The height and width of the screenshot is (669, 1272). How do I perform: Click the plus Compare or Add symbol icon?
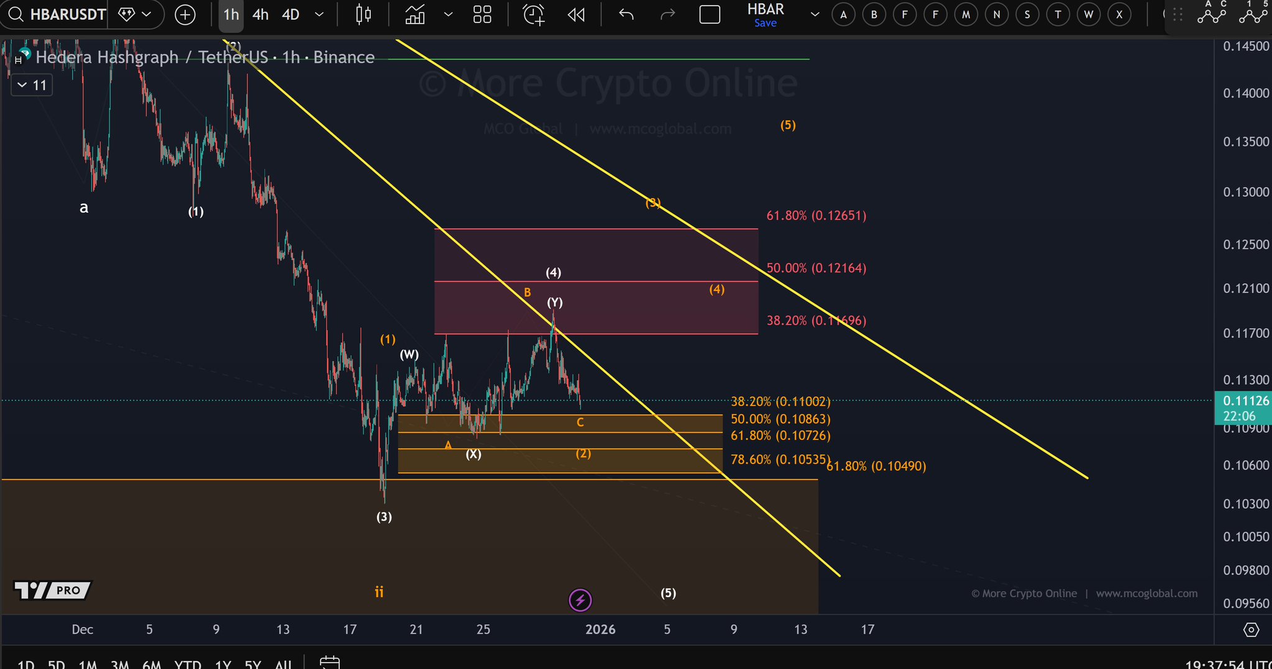click(185, 14)
